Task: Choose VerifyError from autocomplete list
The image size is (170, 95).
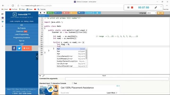Action: (71, 64)
